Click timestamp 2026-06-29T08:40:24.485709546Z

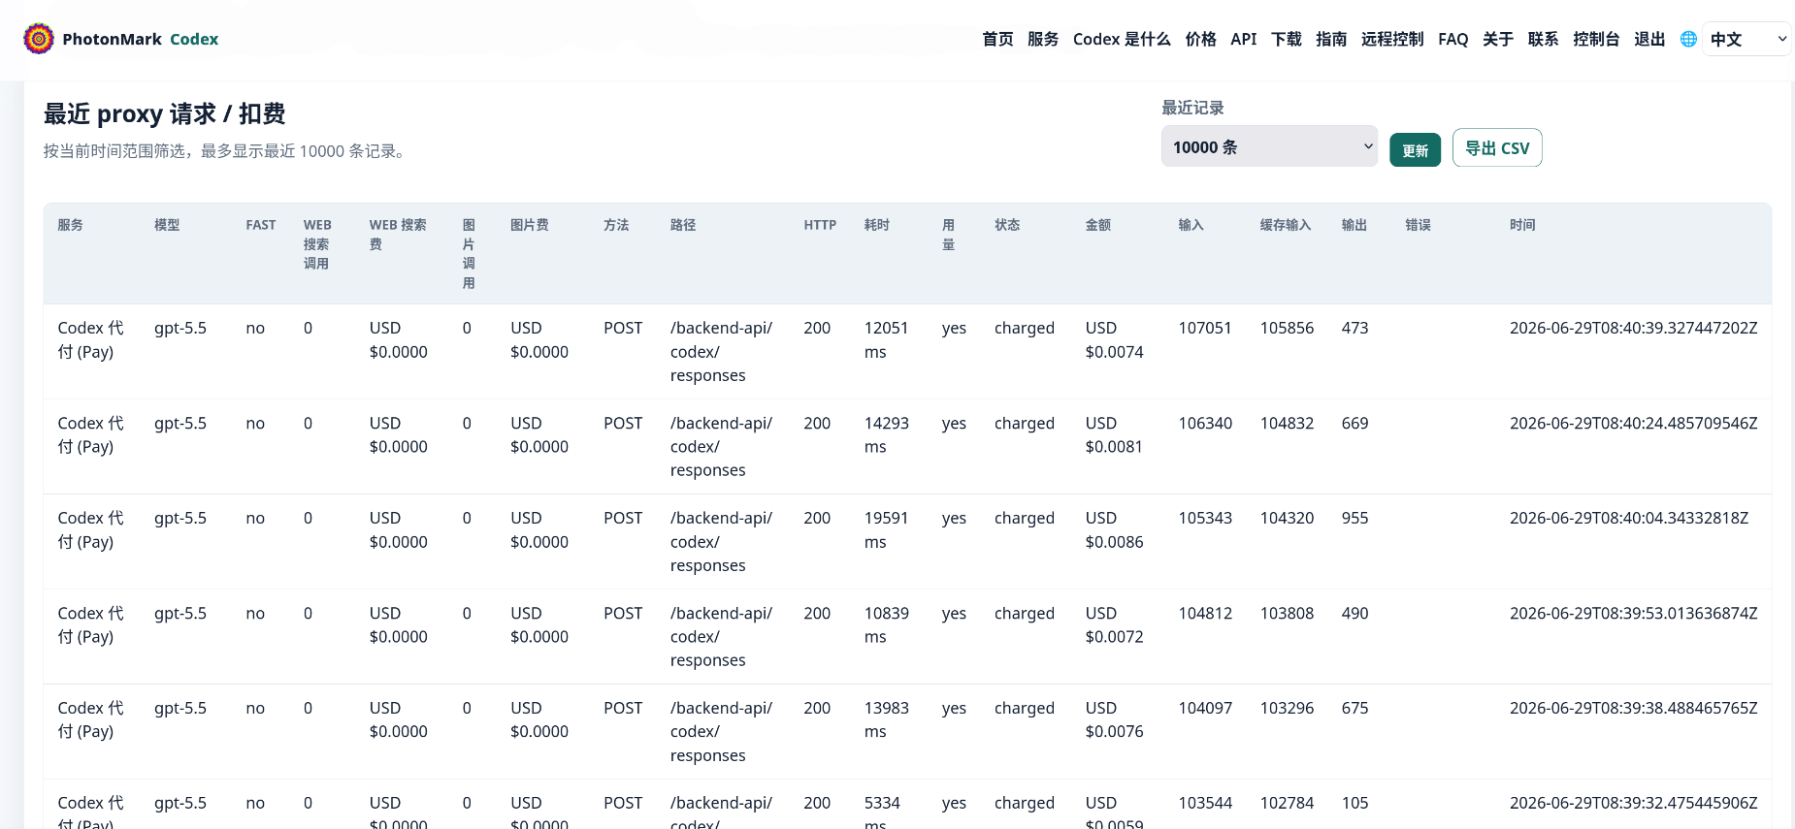[x=1634, y=424]
